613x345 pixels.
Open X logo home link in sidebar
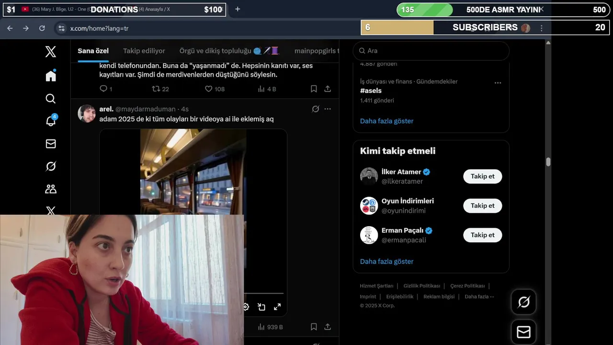tap(50, 52)
